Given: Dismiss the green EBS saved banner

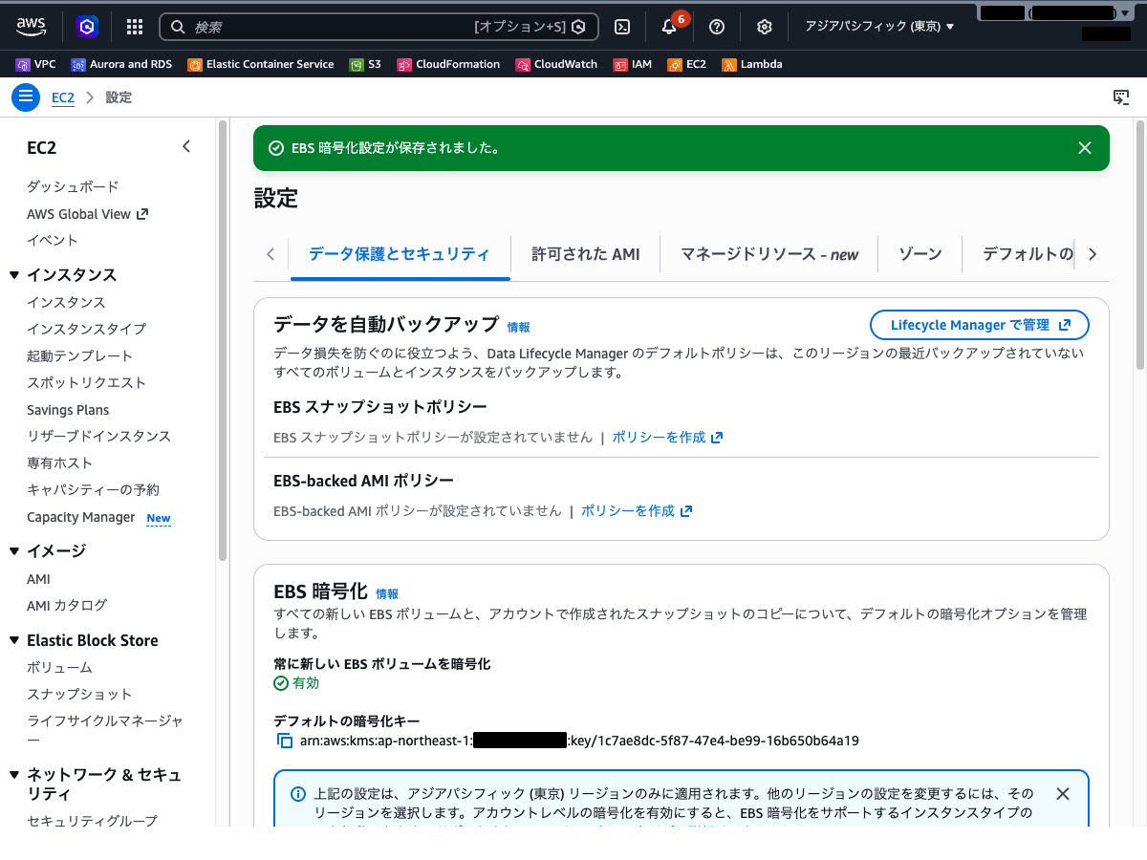Looking at the screenshot, I should pyautogui.click(x=1085, y=148).
